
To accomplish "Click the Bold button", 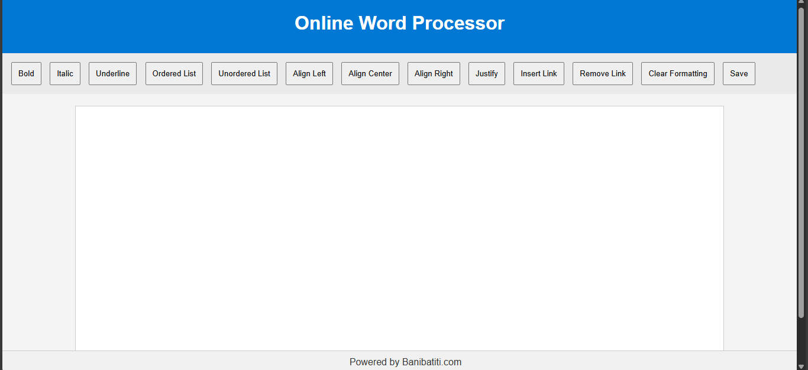I will pos(26,74).
